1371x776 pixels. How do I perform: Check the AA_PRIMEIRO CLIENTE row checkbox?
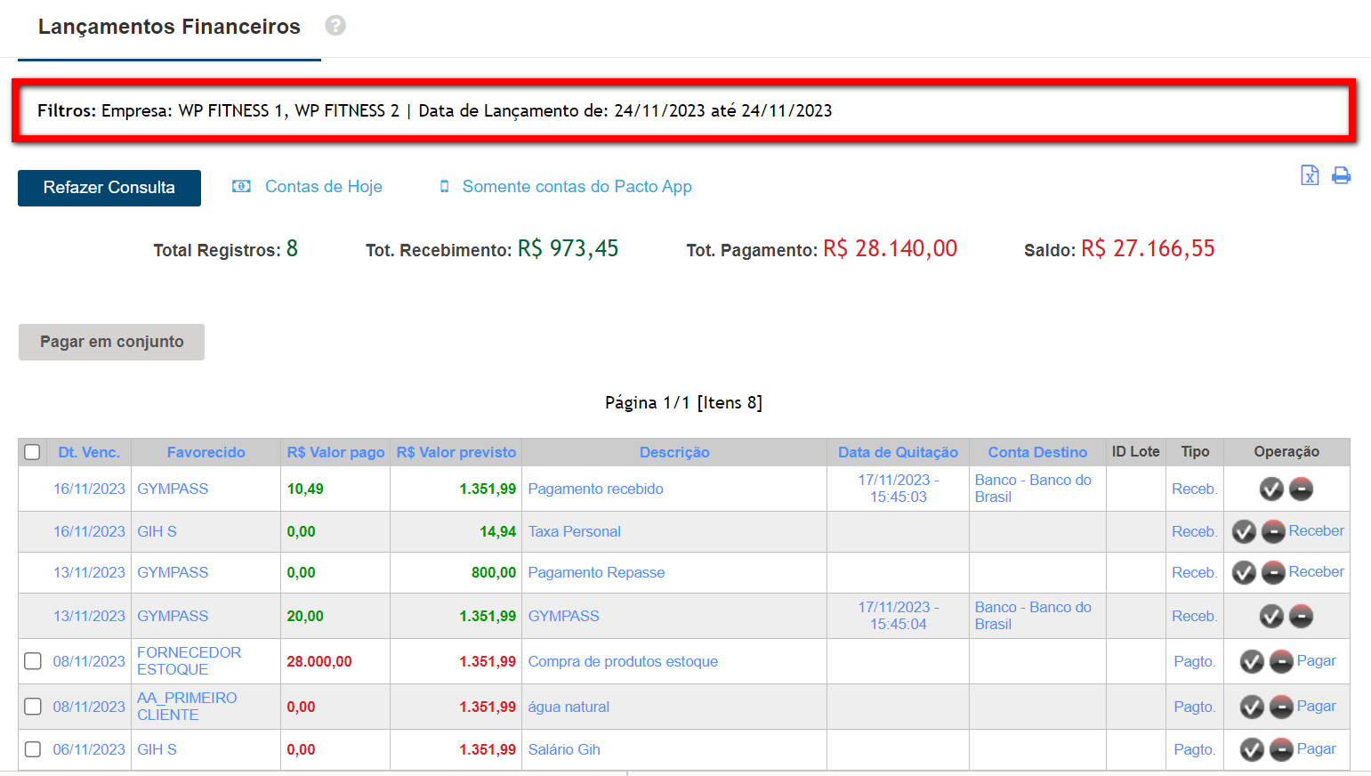pyautogui.click(x=33, y=707)
